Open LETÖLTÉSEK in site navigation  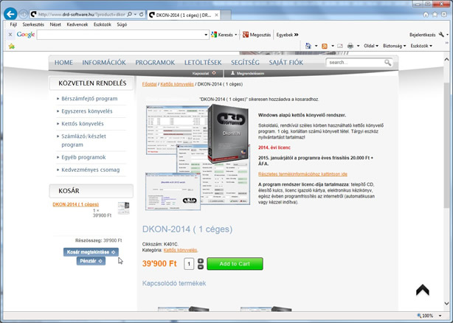[203, 63]
